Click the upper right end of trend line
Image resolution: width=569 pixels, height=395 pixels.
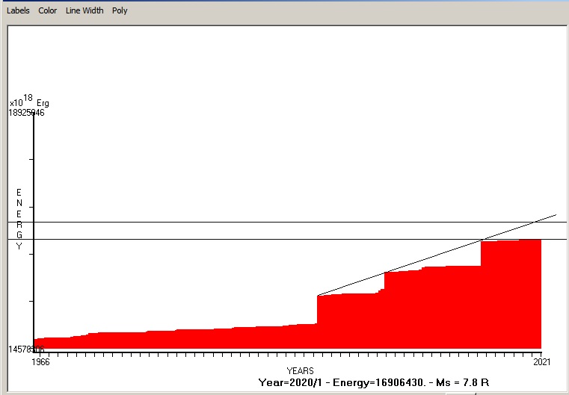(555, 215)
